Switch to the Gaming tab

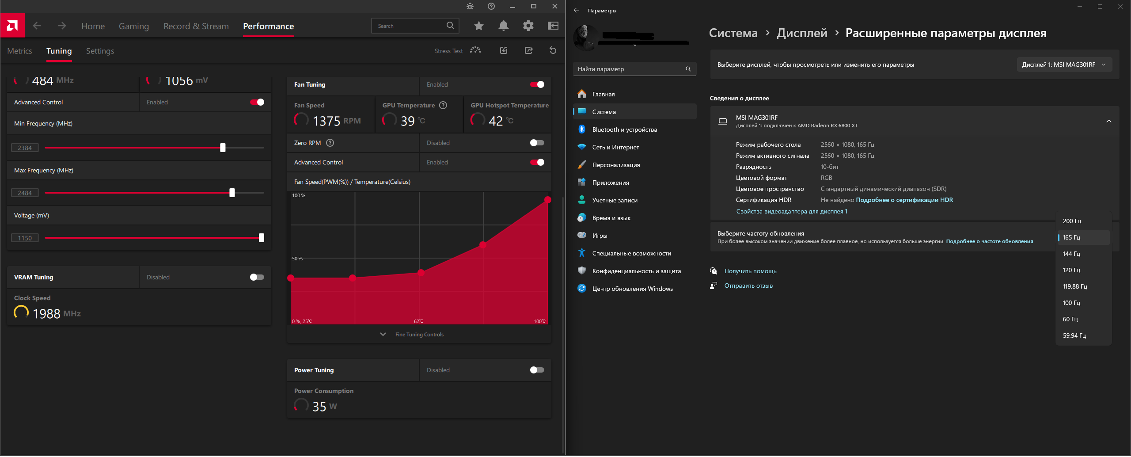point(134,26)
